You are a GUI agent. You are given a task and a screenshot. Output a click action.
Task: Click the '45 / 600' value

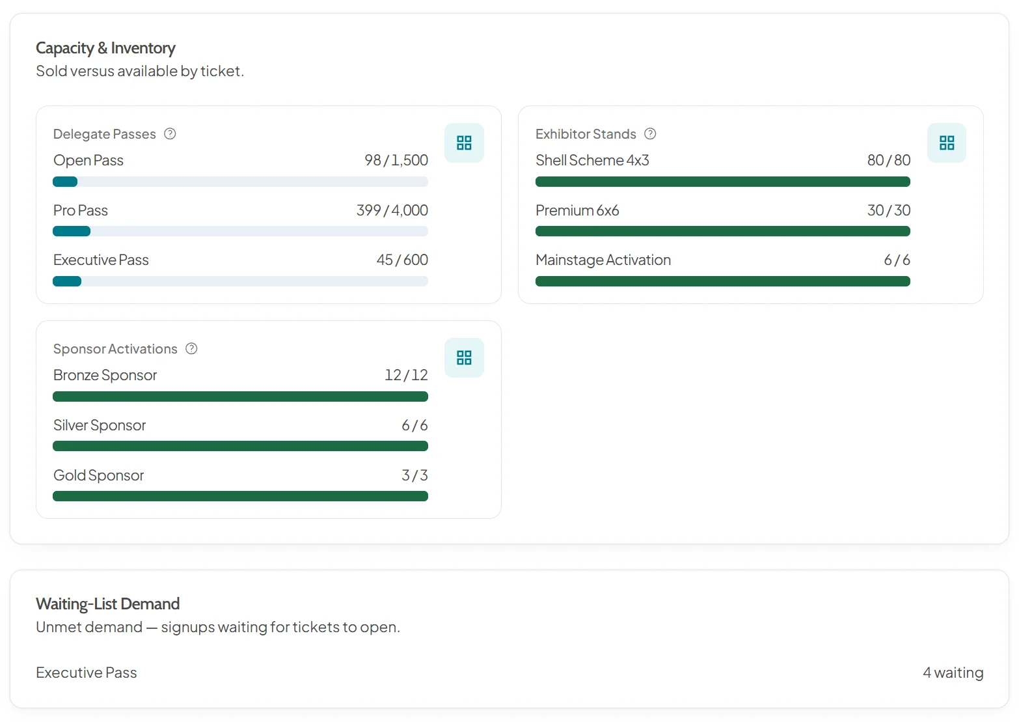point(402,260)
